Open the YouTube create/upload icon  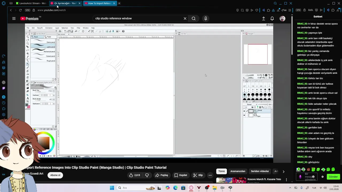pos(263,18)
